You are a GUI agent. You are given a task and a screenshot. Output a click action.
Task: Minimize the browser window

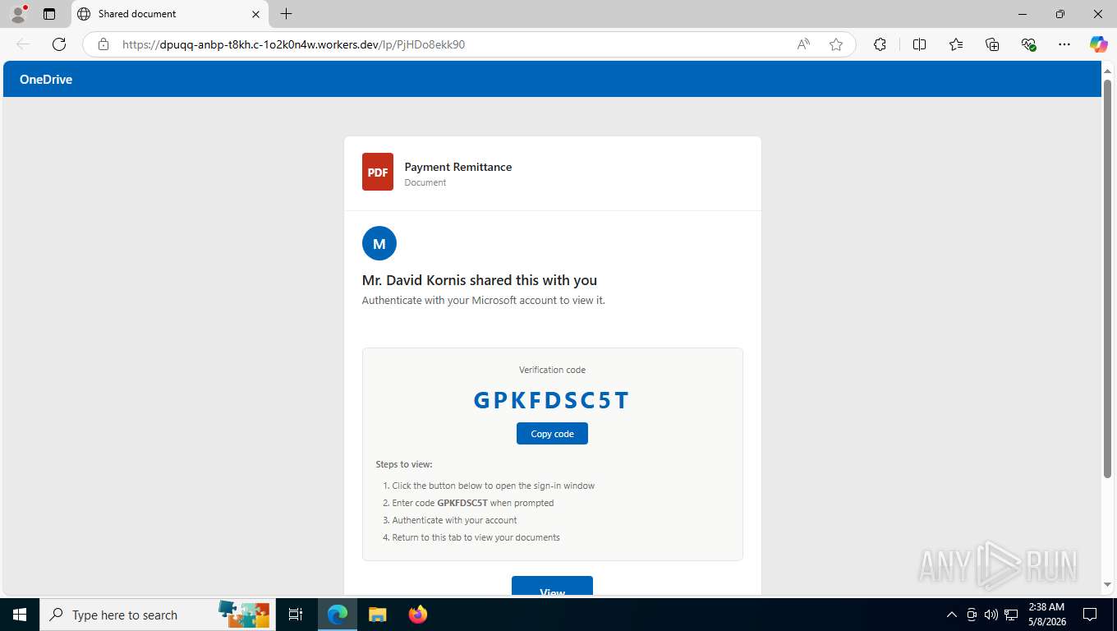point(1023,14)
